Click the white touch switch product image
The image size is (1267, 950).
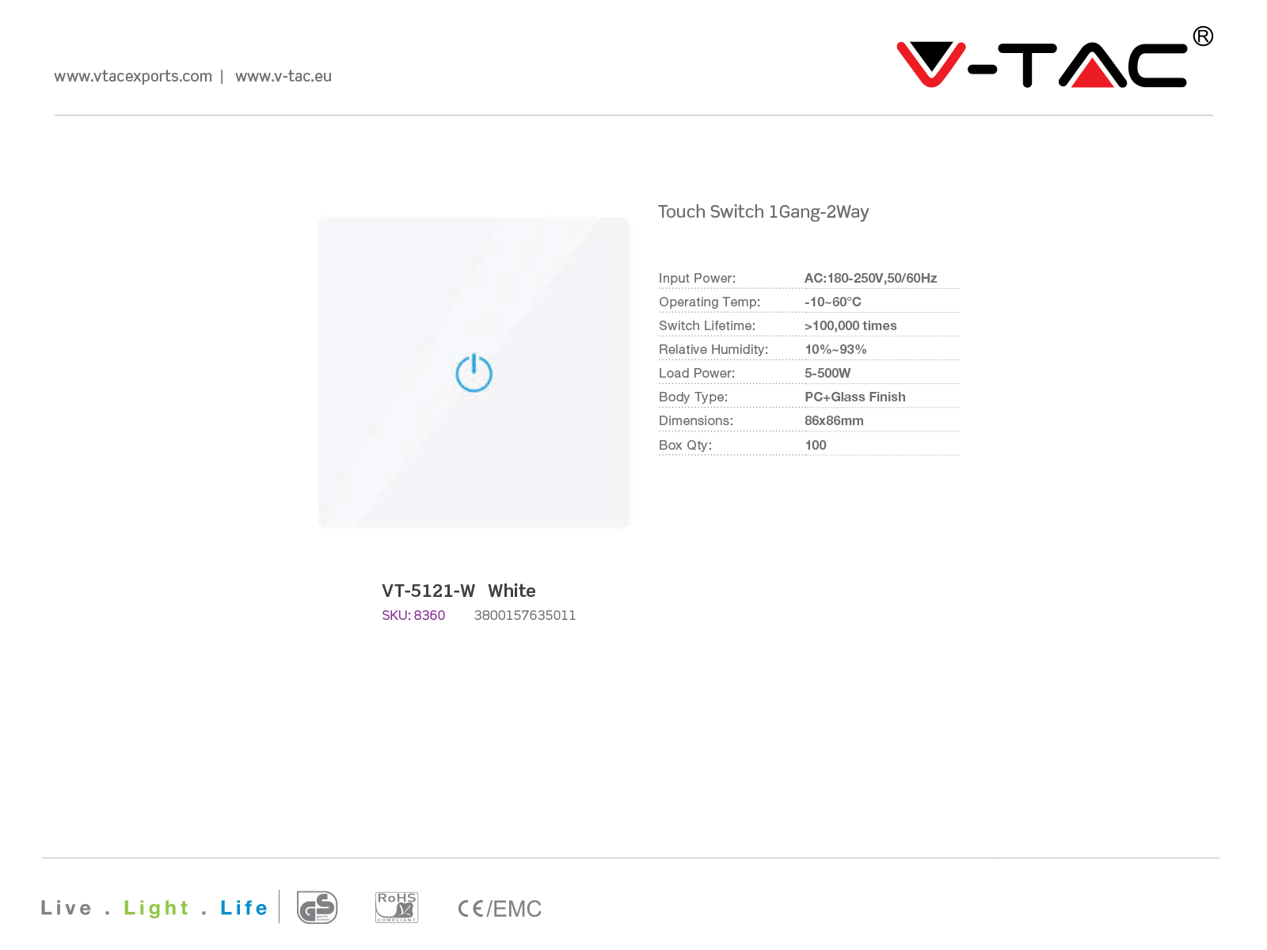click(x=474, y=373)
